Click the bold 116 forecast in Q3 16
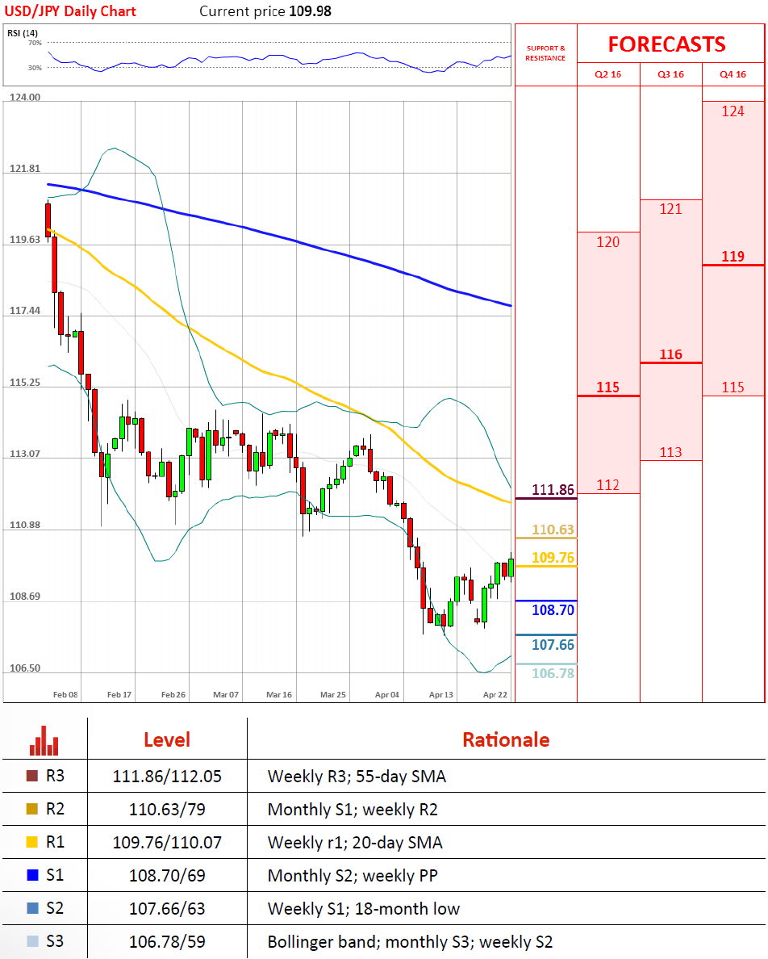Image resolution: width=768 pixels, height=959 pixels. 670,354
